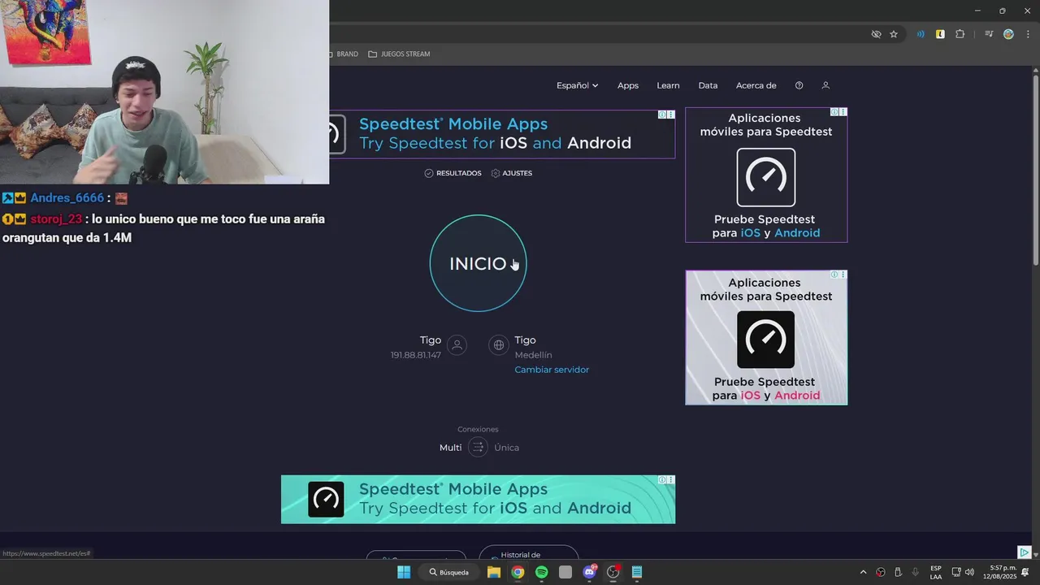Screen dimensions: 1040x585
Task: Click the AdChoices icon on the top banner
Action: point(662,115)
